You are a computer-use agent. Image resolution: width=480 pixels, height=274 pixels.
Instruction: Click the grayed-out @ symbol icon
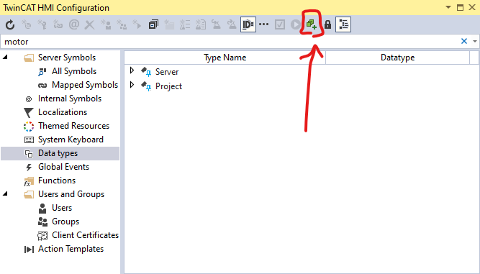point(74,24)
